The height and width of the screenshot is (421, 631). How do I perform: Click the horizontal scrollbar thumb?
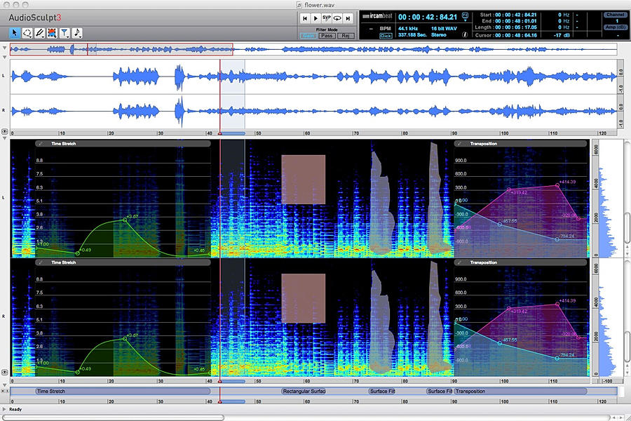(x=113, y=417)
